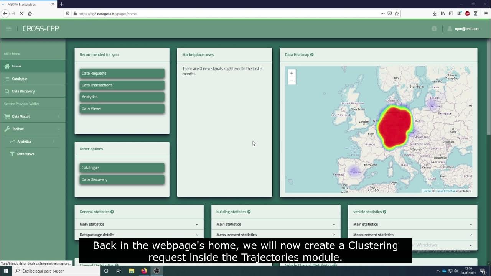
Task: Click the Data Requests button
Action: coord(122,73)
